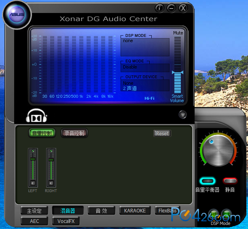Click the master volume knob
The height and width of the screenshot is (229, 248).
(x=218, y=150)
